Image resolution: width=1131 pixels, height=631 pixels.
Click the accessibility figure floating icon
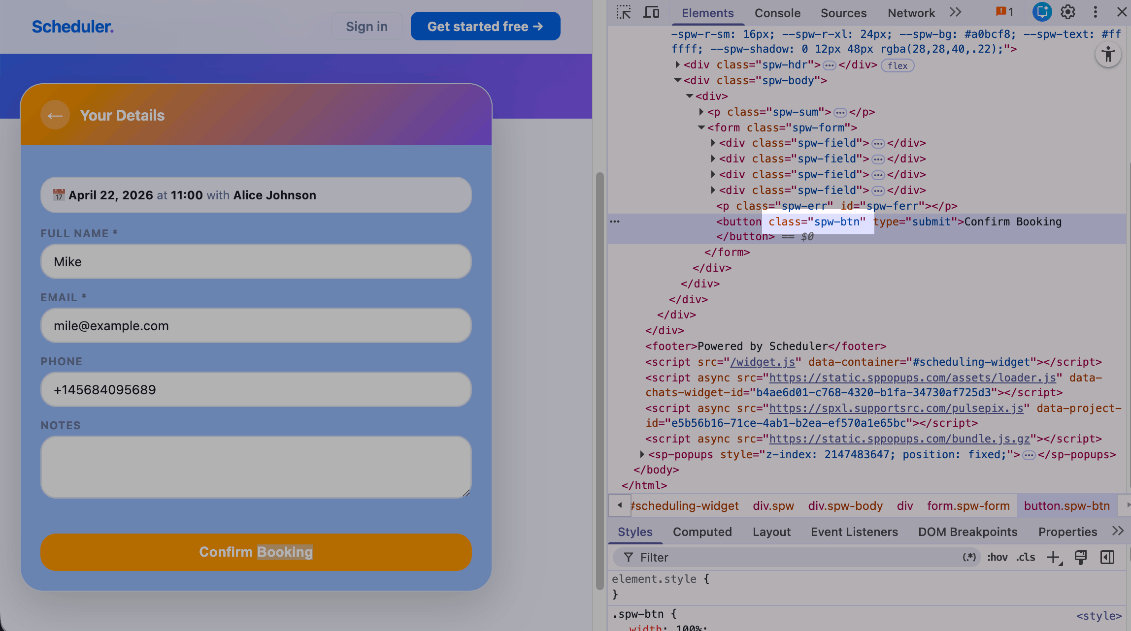point(1108,55)
